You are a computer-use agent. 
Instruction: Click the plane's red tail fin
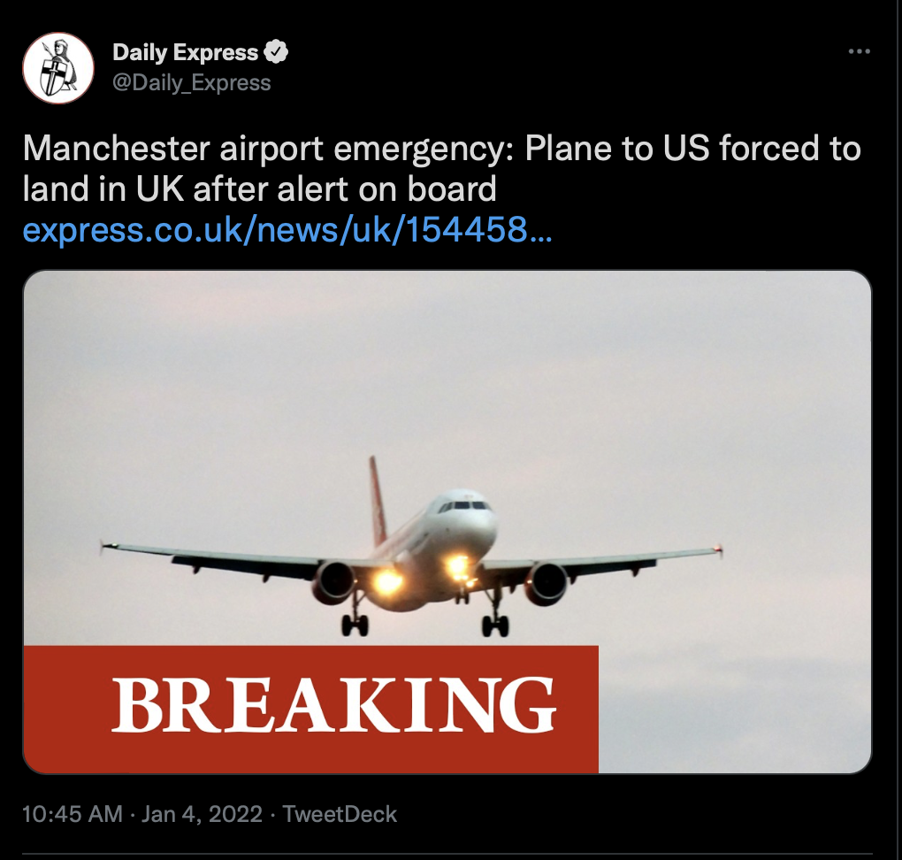[378, 500]
